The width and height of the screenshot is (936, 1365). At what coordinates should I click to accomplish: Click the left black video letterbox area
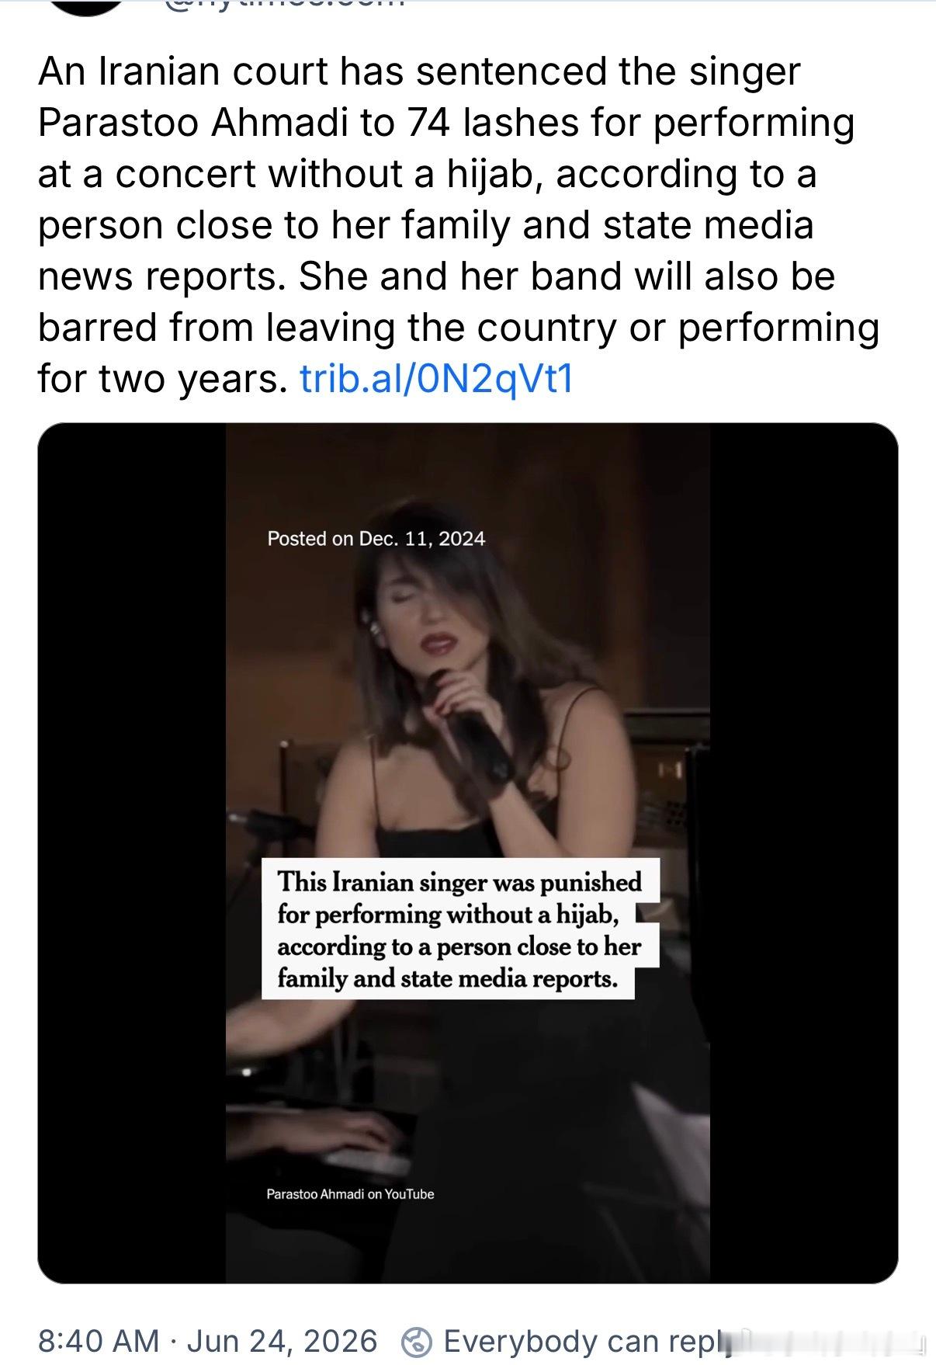point(132,853)
